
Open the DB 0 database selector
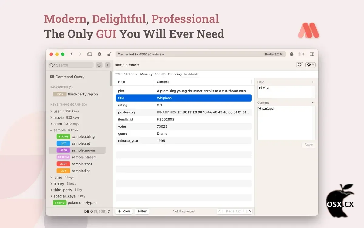(x=97, y=211)
